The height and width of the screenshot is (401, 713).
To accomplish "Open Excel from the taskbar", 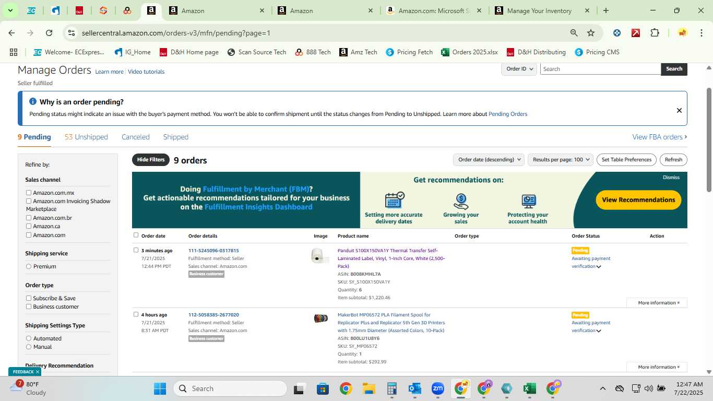I will click(x=529, y=388).
